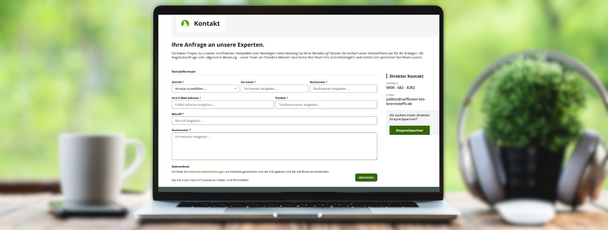Viewport: 608px width, 230px height.
Task: Click the green Ansprechpartner button
Action: coord(409,130)
